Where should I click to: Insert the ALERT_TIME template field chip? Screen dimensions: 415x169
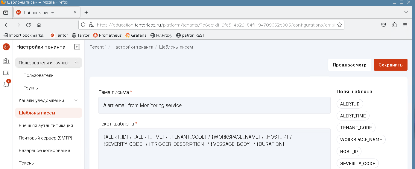353,116
